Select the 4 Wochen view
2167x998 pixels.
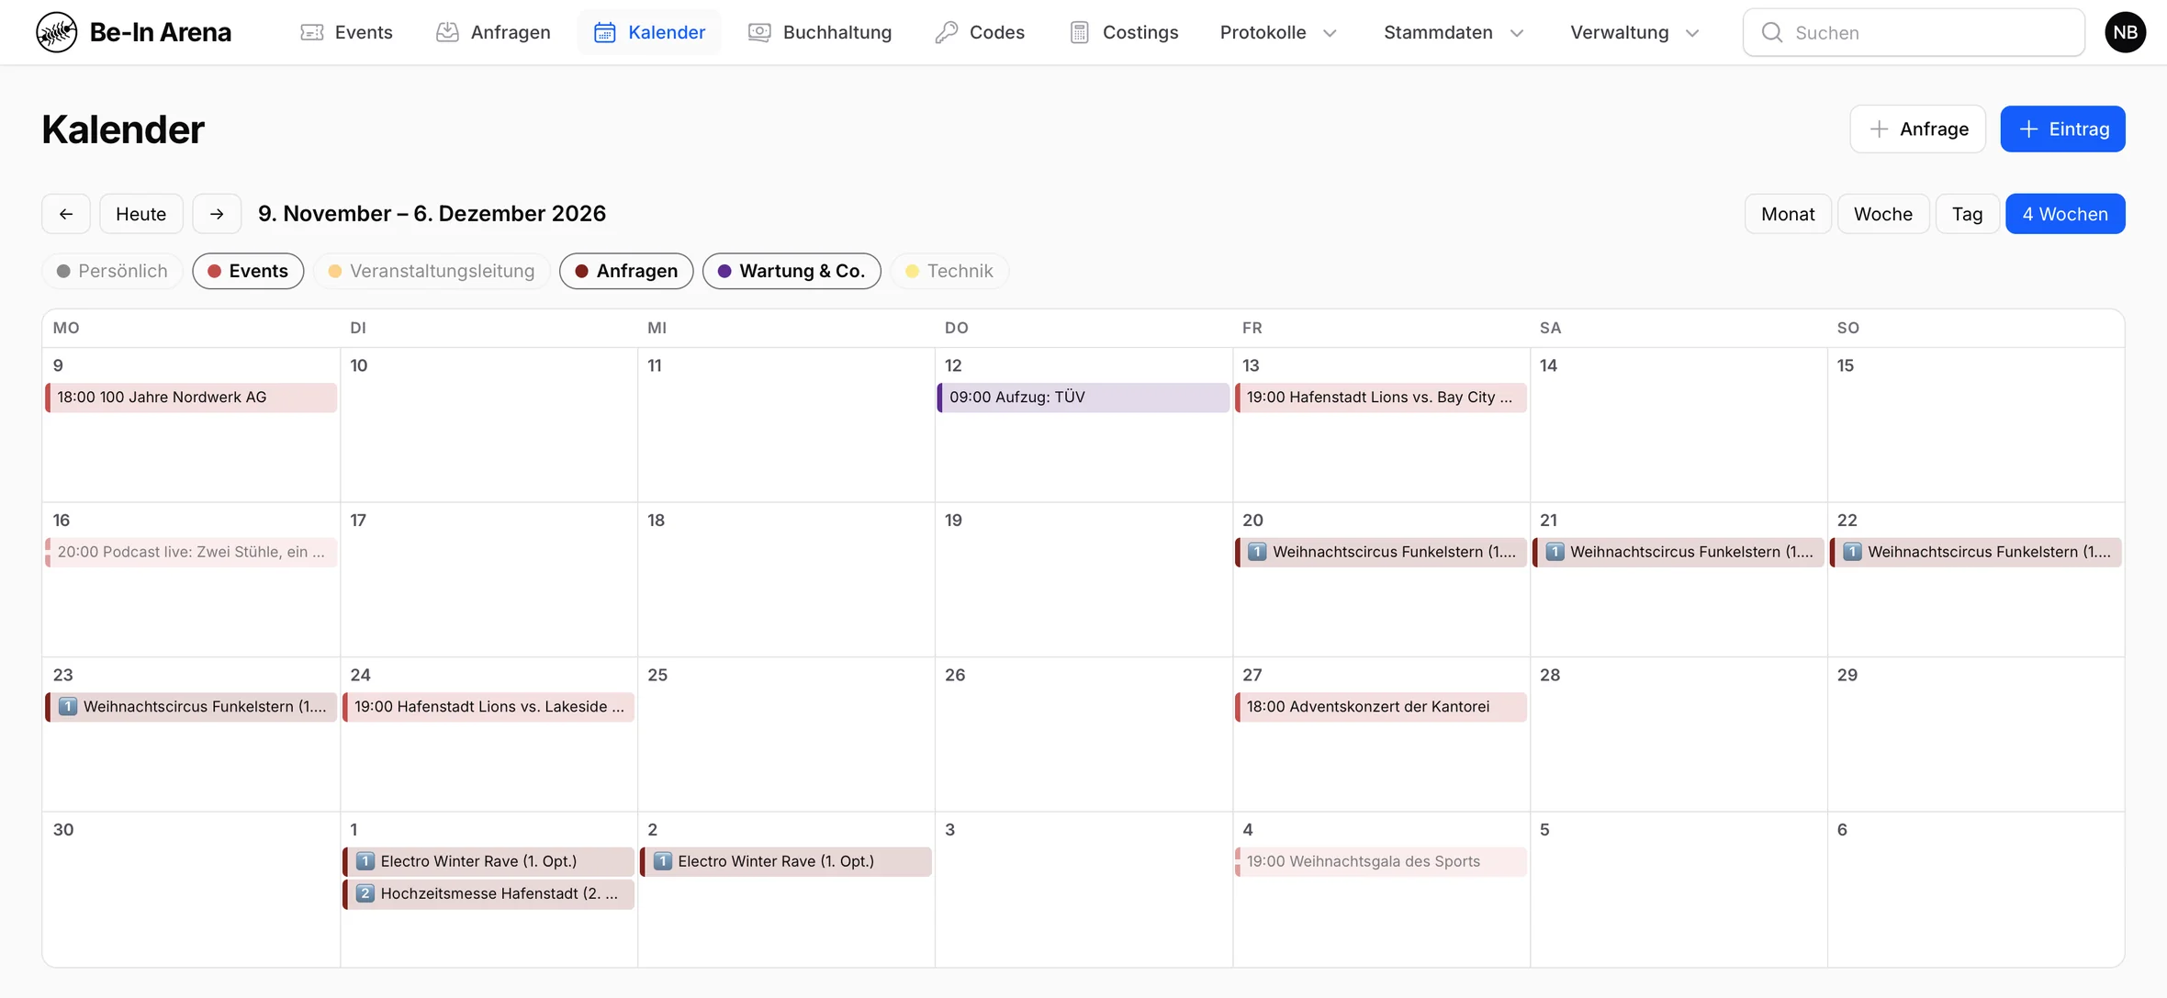(x=2065, y=214)
